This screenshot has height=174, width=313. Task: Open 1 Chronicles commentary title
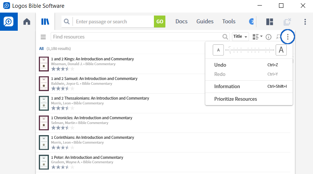pos(92,118)
